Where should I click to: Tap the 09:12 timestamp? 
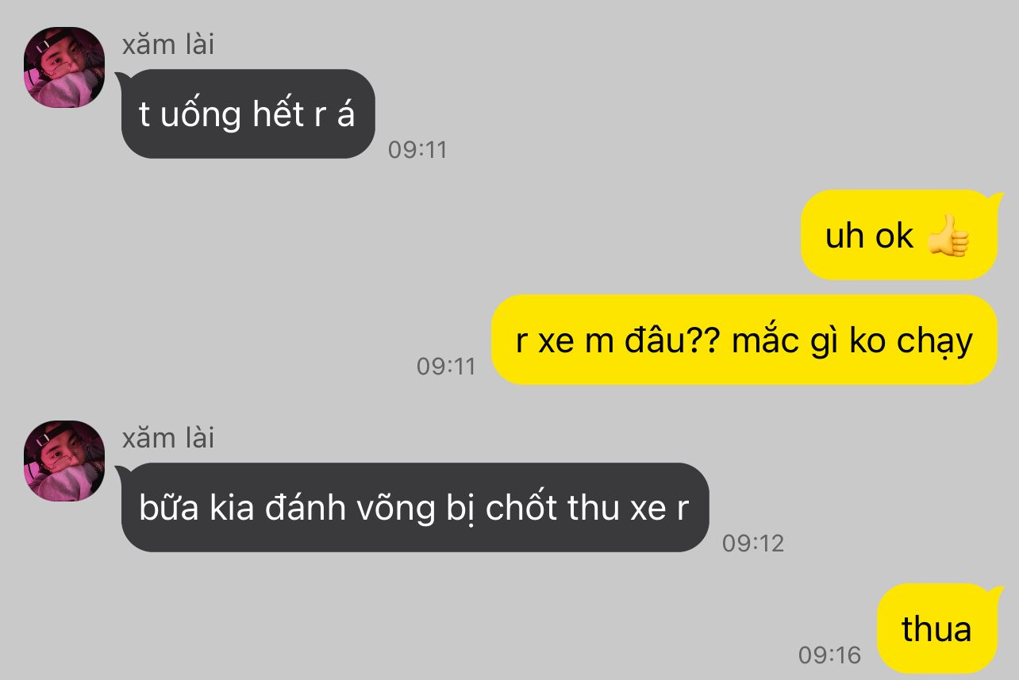752,543
